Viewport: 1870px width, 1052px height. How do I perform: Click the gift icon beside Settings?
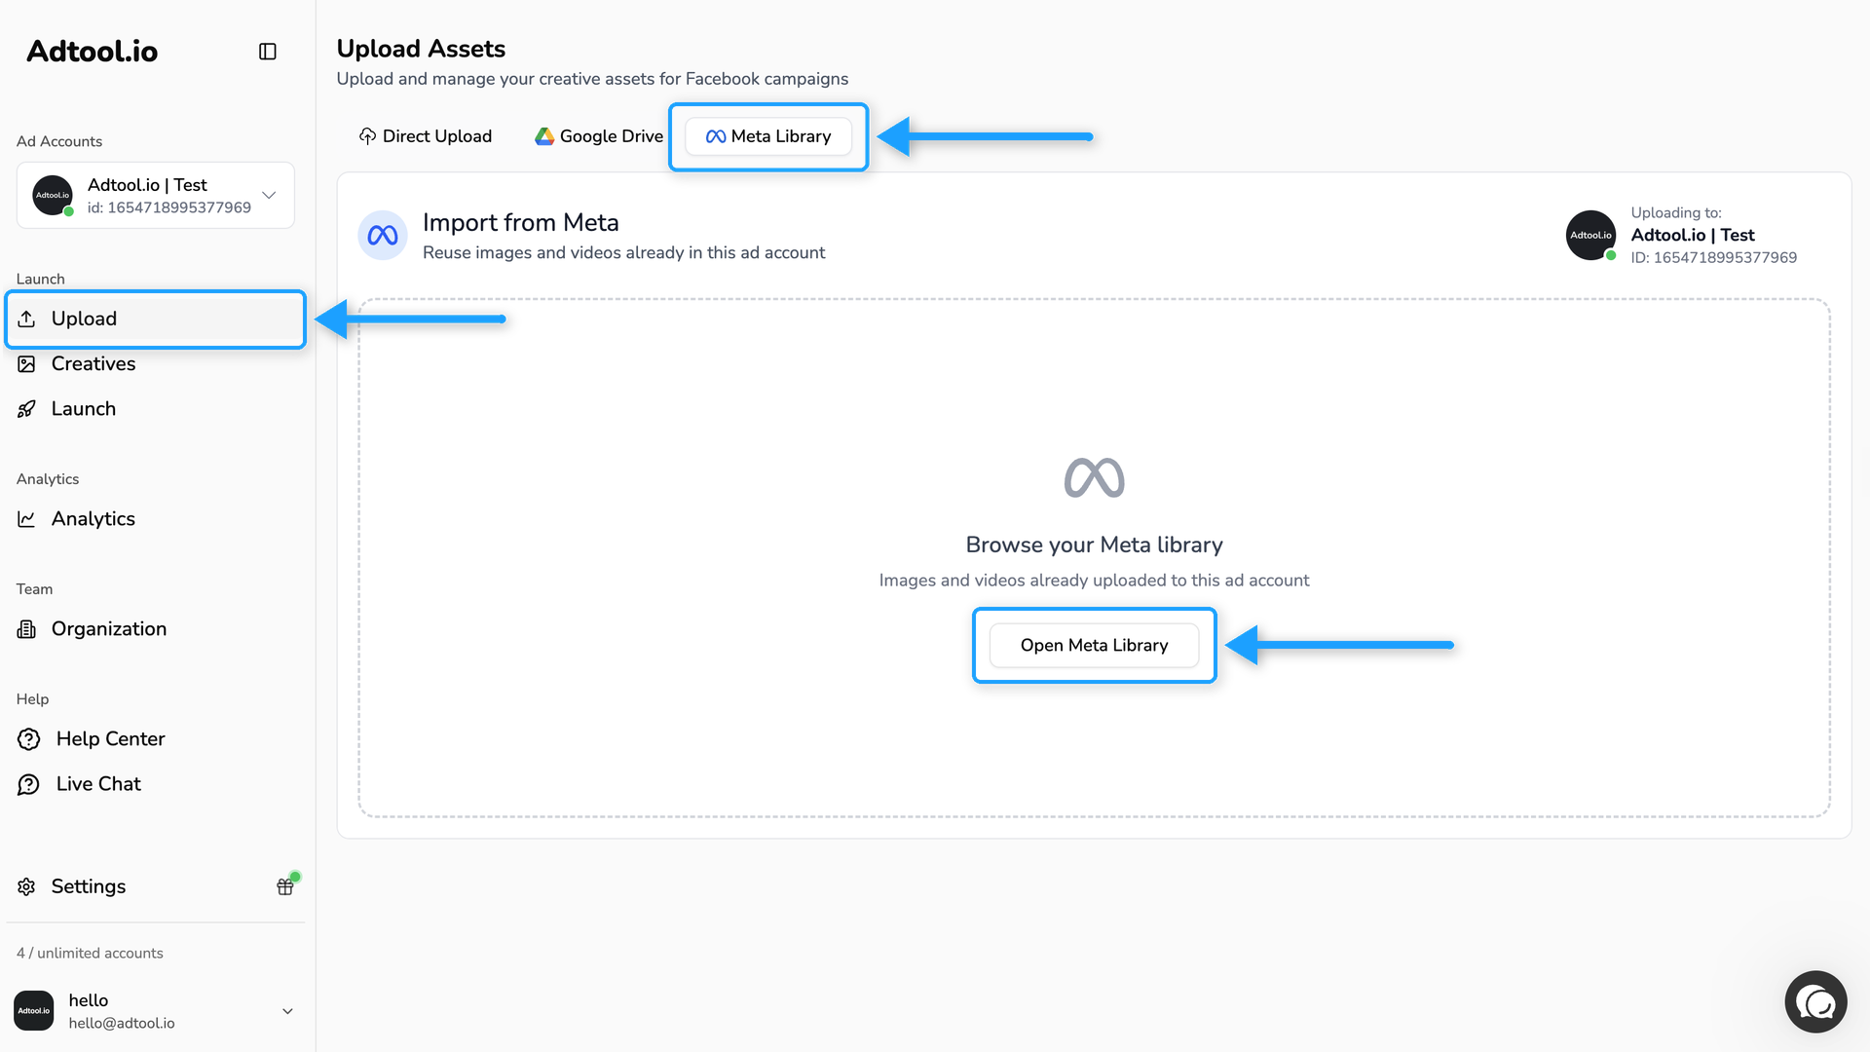pyautogui.click(x=285, y=886)
